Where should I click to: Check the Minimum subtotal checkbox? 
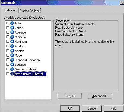pos(8,37)
